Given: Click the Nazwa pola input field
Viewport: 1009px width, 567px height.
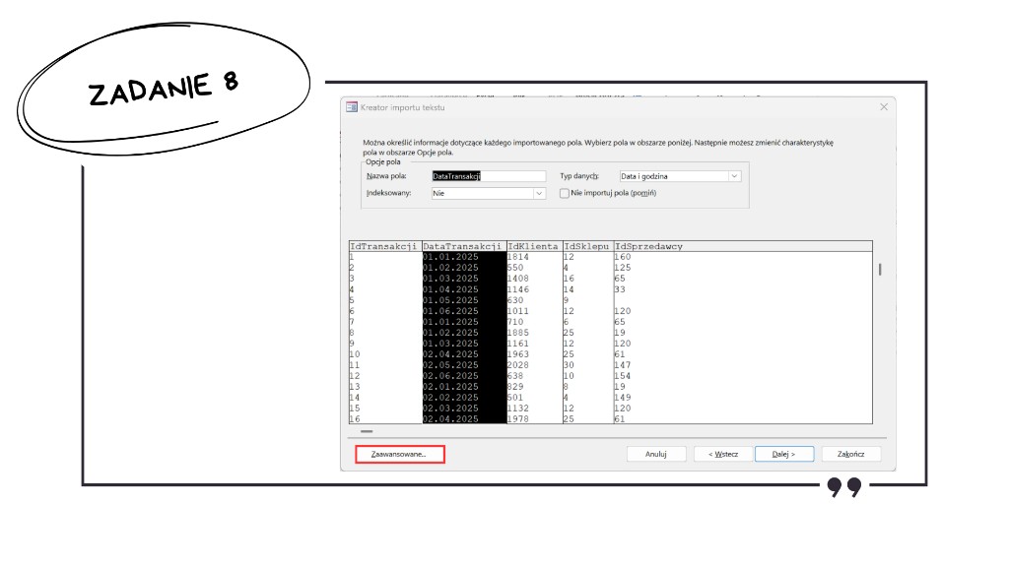Looking at the screenshot, I should click(489, 176).
